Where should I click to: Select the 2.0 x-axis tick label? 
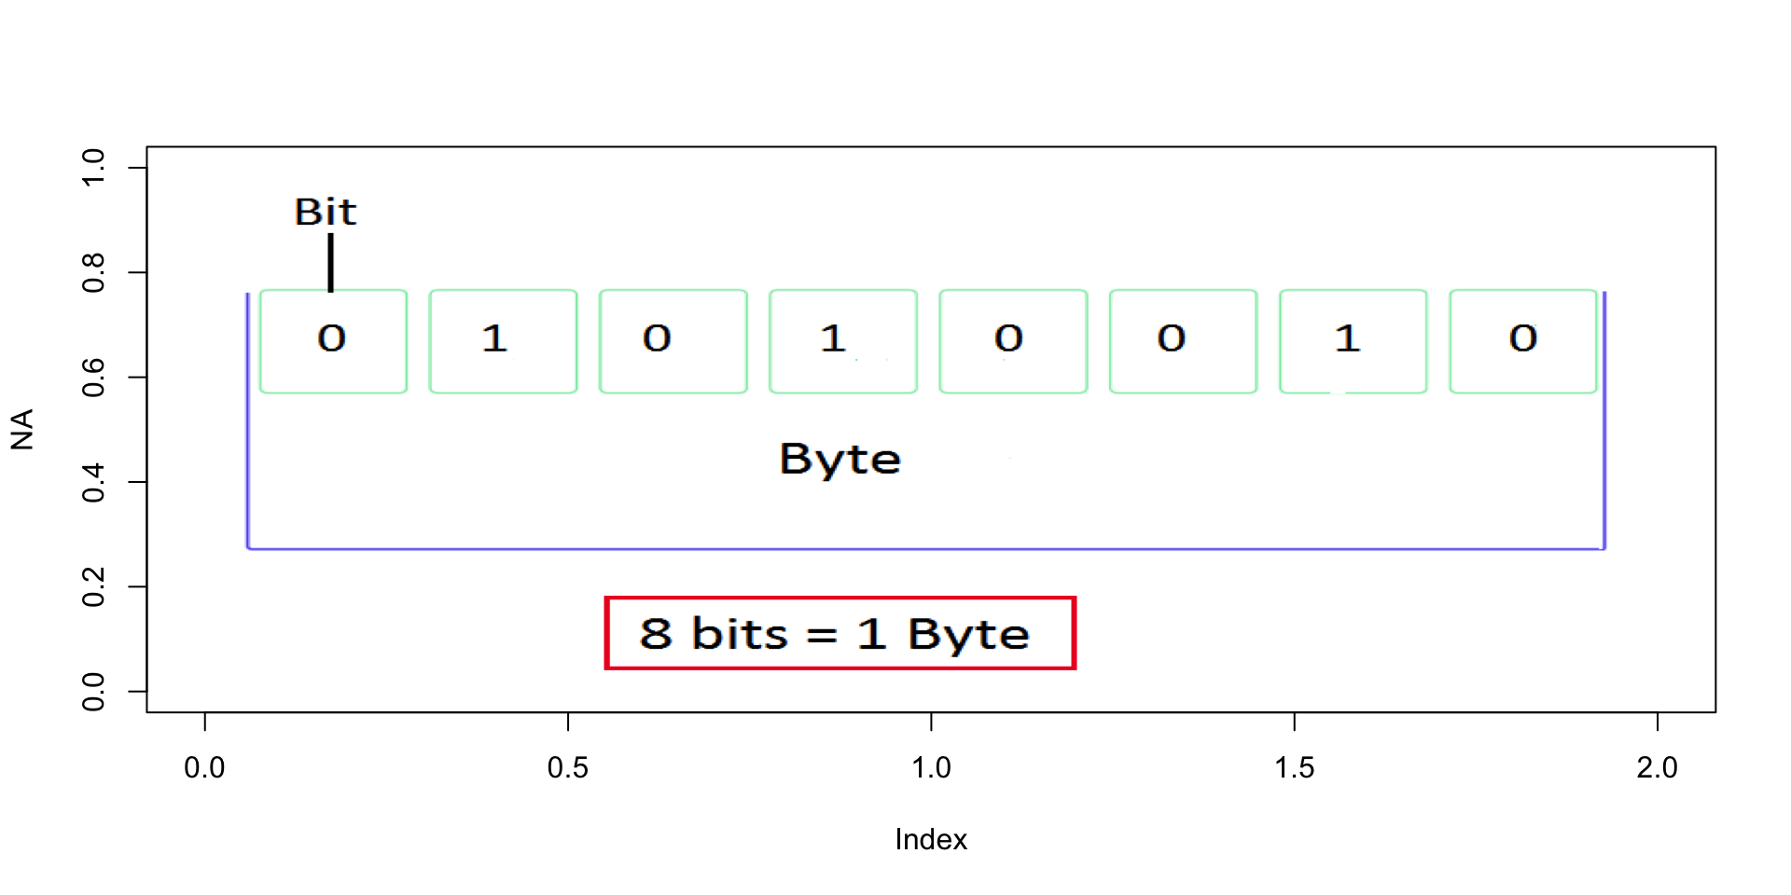(x=1657, y=768)
